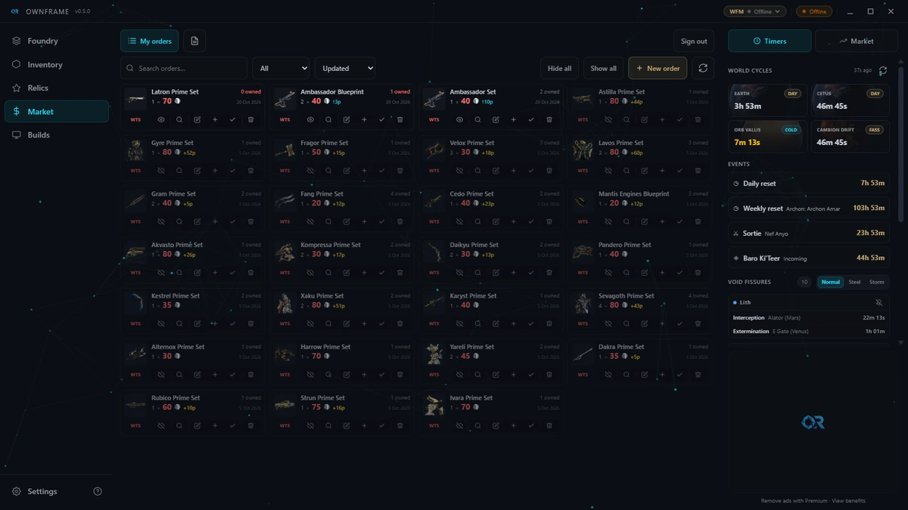Click the plus icon on Fragor Prime Set
The image size is (908, 510).
click(x=364, y=171)
